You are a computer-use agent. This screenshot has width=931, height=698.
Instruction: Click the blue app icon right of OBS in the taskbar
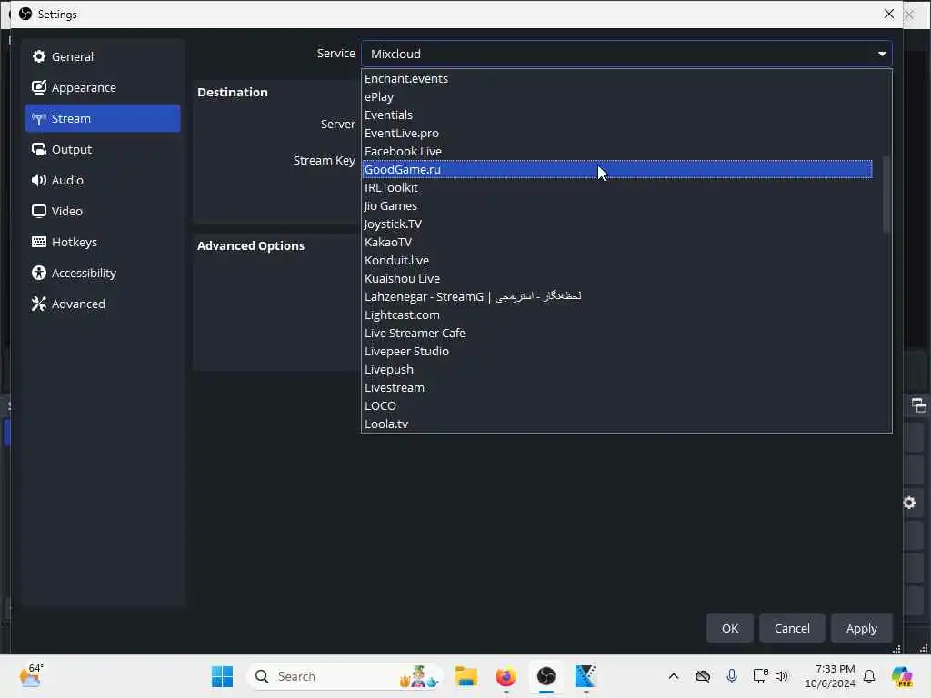586,676
